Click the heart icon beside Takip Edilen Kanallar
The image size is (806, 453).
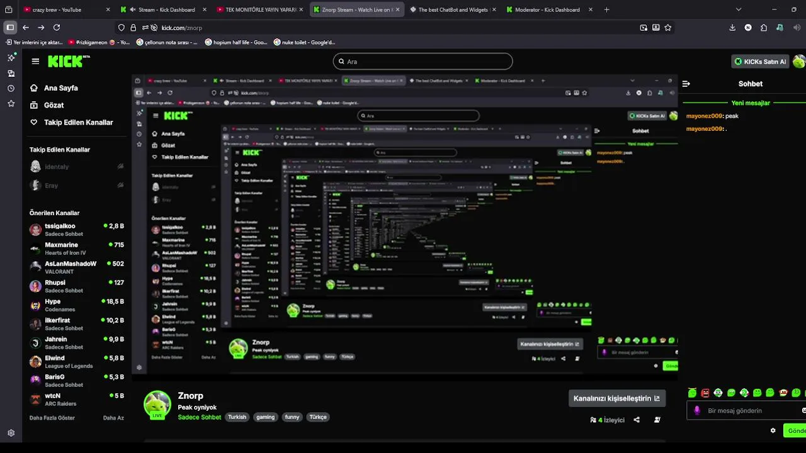(x=34, y=122)
